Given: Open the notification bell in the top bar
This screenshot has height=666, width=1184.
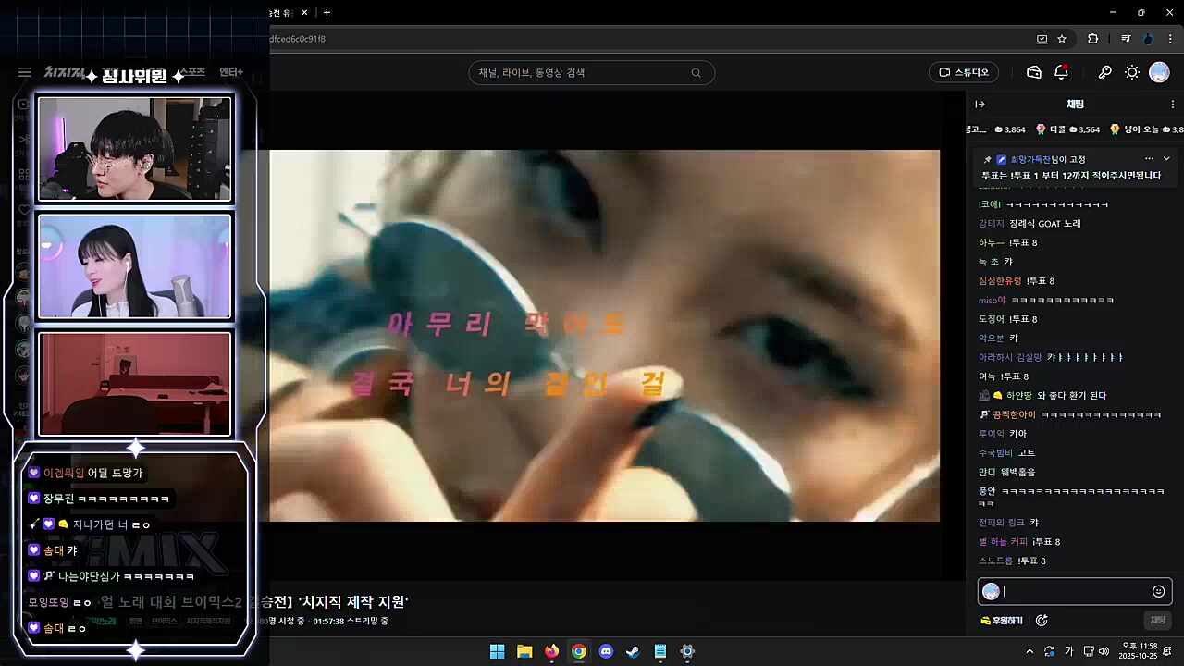Looking at the screenshot, I should click(x=1061, y=71).
